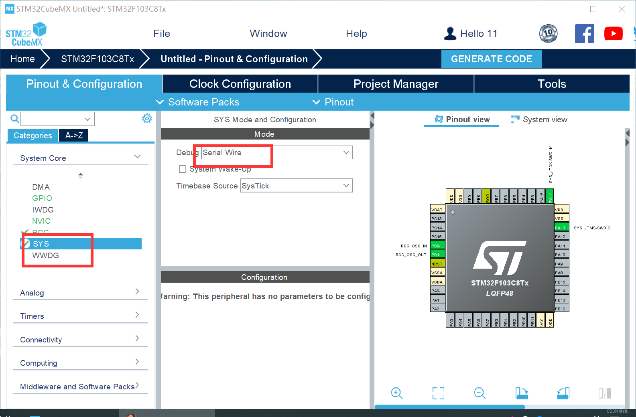The height and width of the screenshot is (417, 636).
Task: Click the horizontal scrollbar under pinout view
Action: point(449,407)
